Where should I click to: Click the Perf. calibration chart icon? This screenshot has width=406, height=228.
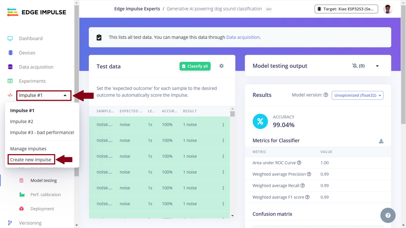coord(22,195)
